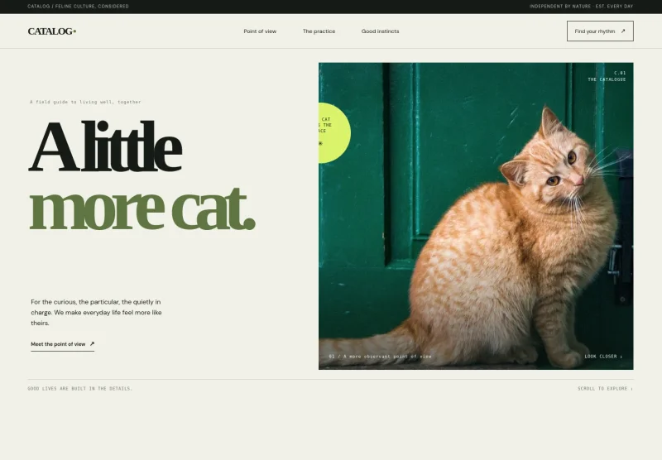Click CATALOG / FELINE CULTURE, CONSIDERED text

coord(78,7)
